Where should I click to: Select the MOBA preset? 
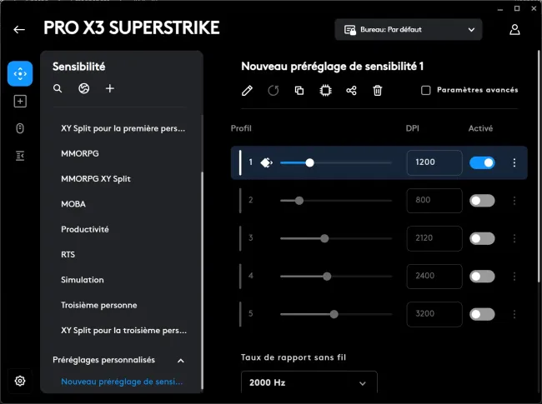point(73,204)
